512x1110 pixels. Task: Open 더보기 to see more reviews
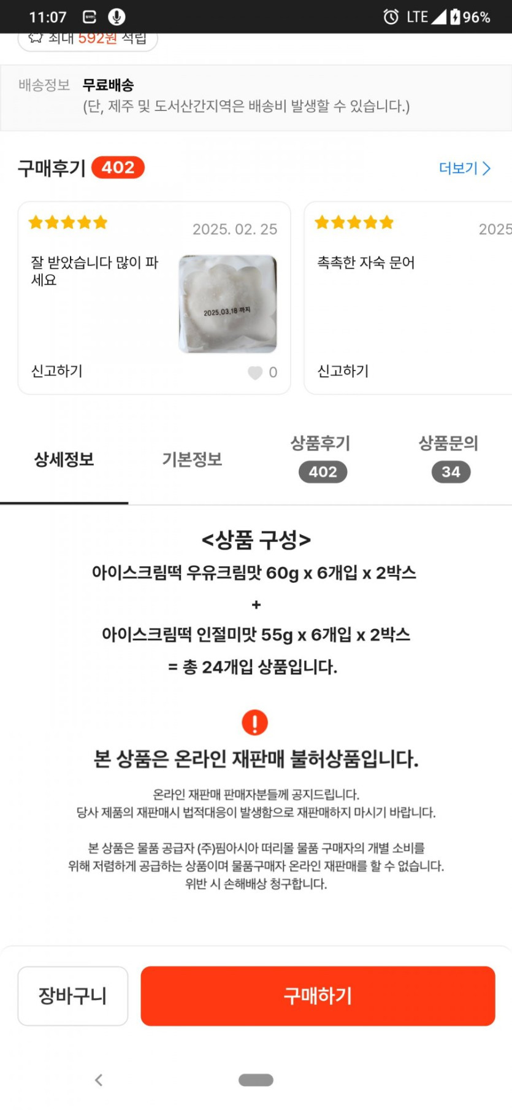(465, 168)
